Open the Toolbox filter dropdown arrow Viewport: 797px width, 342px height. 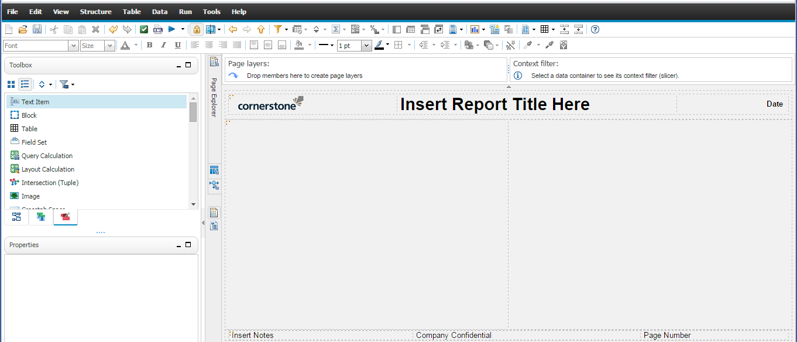73,84
